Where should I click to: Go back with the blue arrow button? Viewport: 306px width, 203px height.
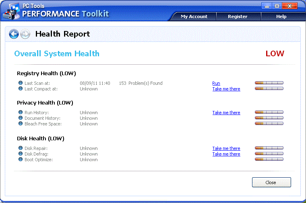pos(14,34)
